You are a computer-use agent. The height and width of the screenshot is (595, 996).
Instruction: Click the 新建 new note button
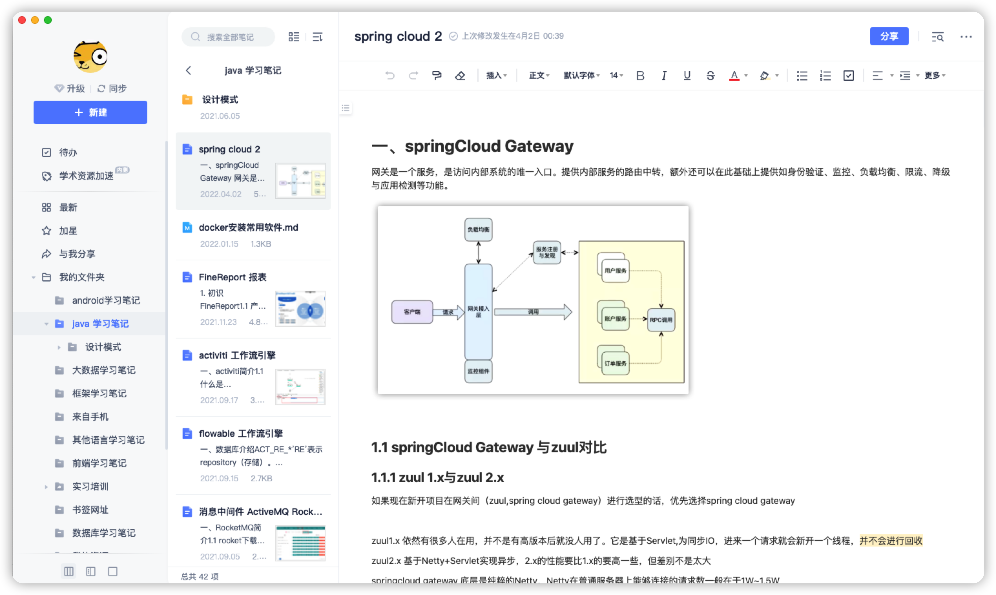point(90,112)
